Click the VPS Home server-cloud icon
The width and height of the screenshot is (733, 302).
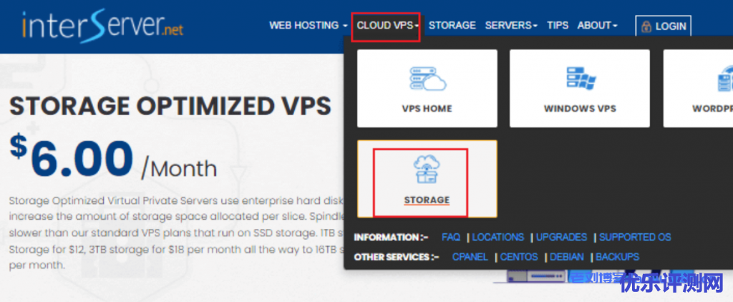427,79
